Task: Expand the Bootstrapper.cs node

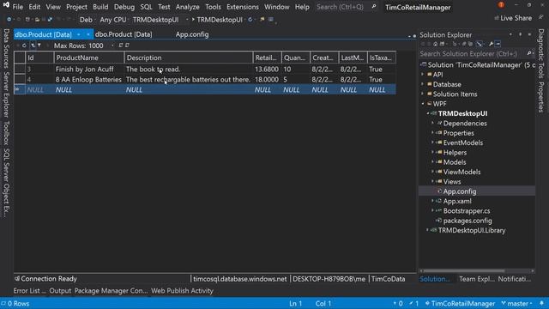Action: coord(432,210)
